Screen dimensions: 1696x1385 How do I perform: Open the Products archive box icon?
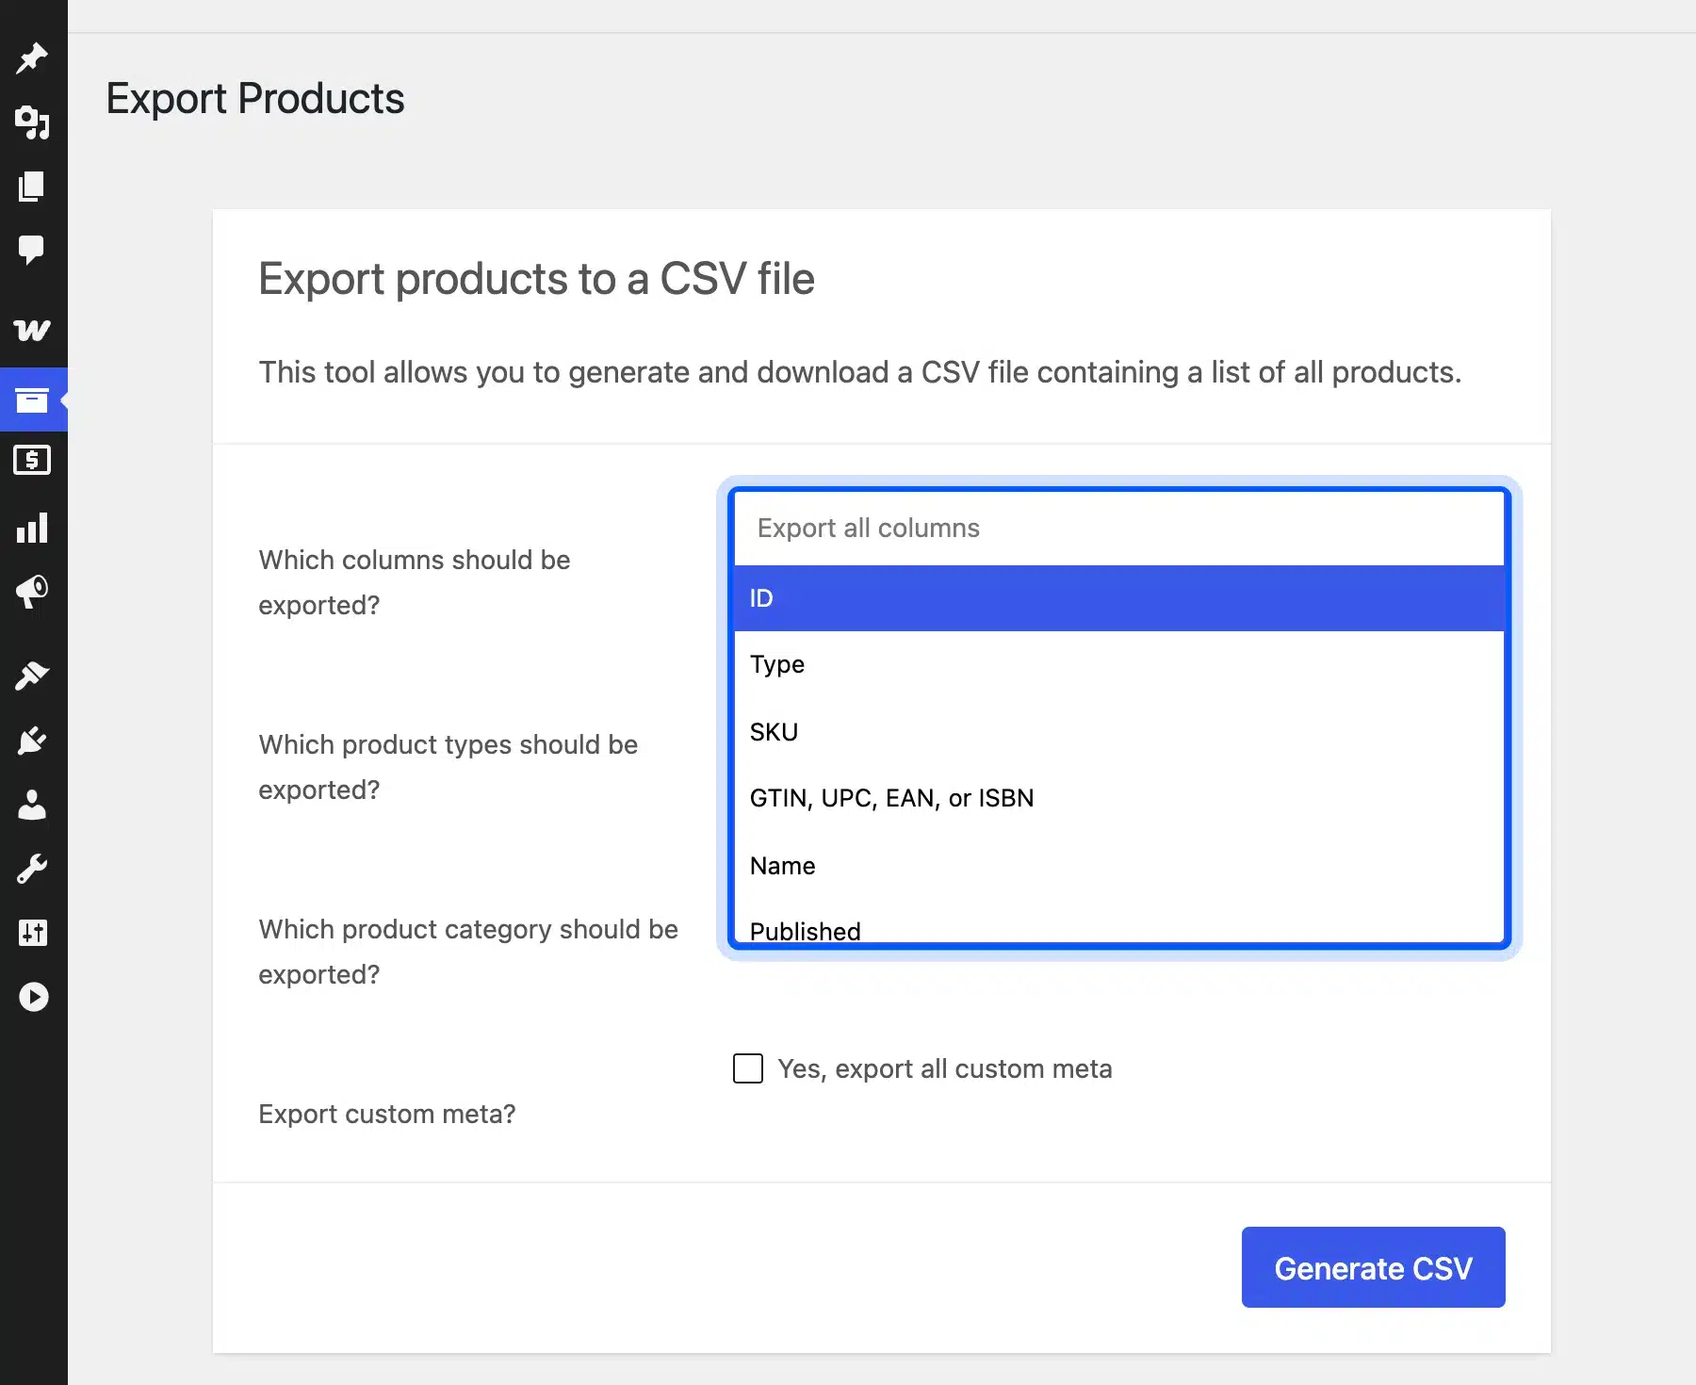click(x=32, y=400)
